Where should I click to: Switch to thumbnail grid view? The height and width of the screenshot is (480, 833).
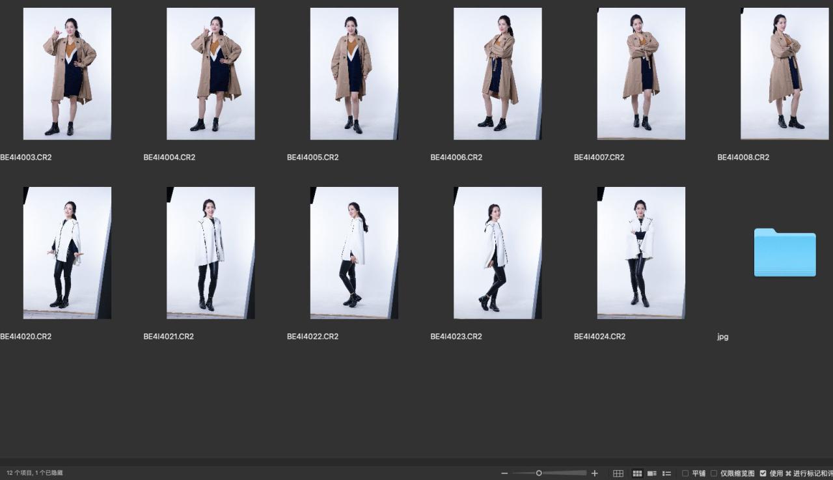click(637, 473)
